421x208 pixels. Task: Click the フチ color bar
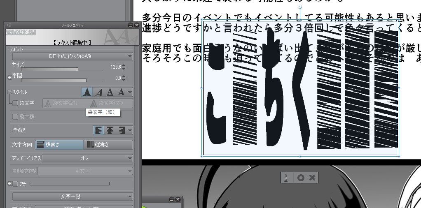[x=70, y=184]
